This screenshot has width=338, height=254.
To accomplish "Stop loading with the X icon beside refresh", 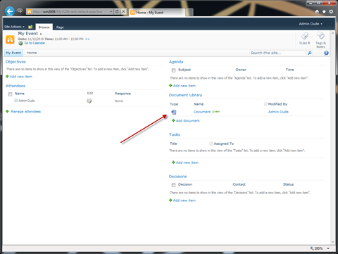I will 124,11.
